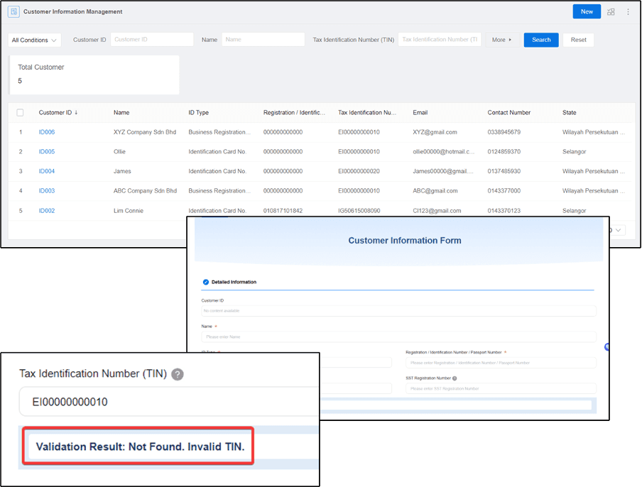Click the CI123@gmail.com email cell

tap(437, 210)
